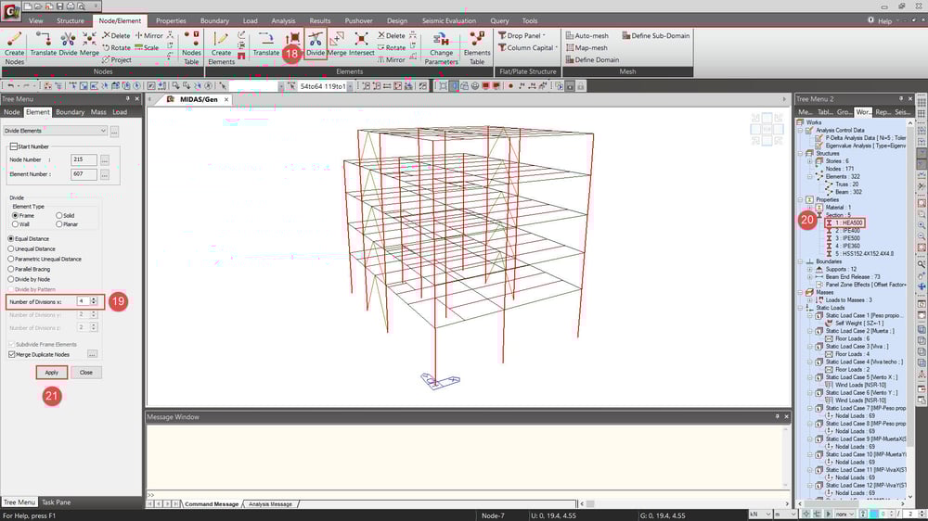Open the Boundary ribbon tab
The image size is (928, 521).
point(215,20)
